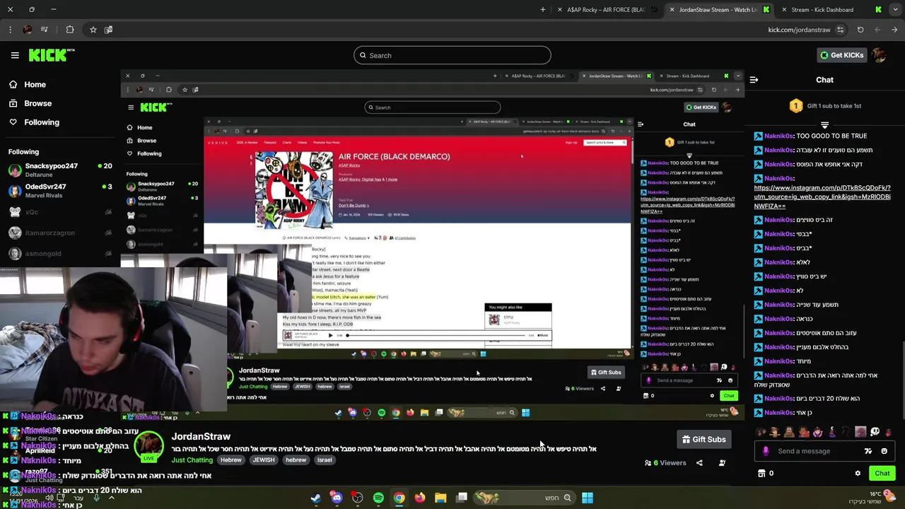Open the Just Chatting category link

(192, 460)
